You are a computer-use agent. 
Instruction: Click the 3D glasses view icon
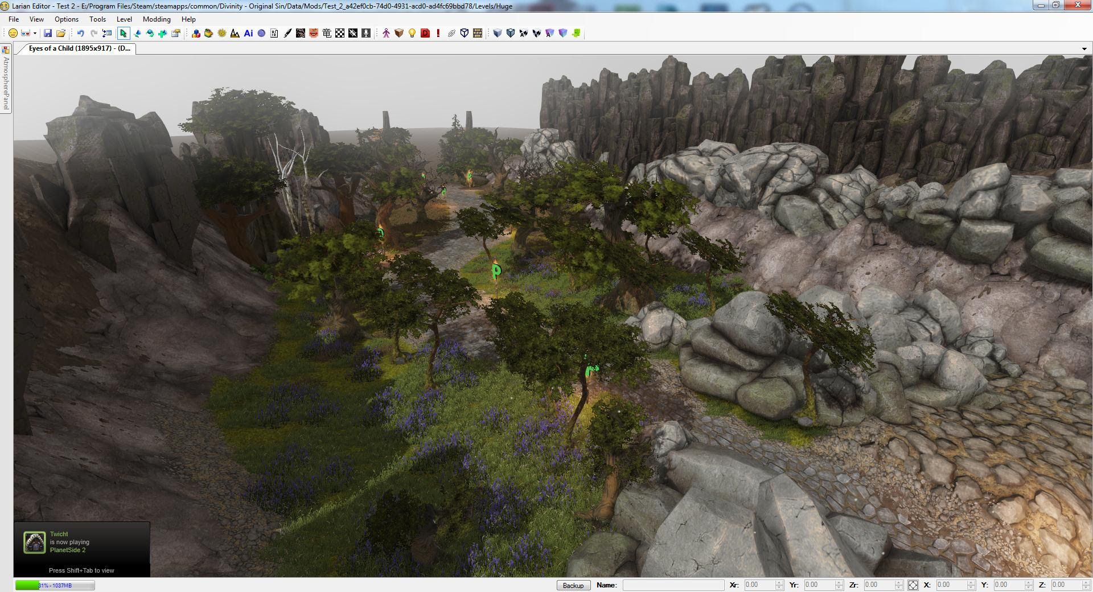coord(26,34)
